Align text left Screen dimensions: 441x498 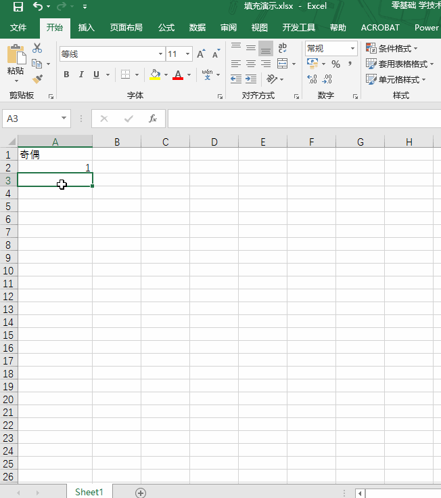tap(236, 64)
